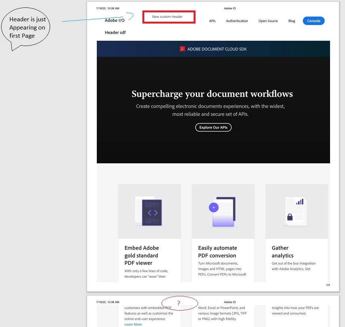Follow the Learn More link

[133, 324]
